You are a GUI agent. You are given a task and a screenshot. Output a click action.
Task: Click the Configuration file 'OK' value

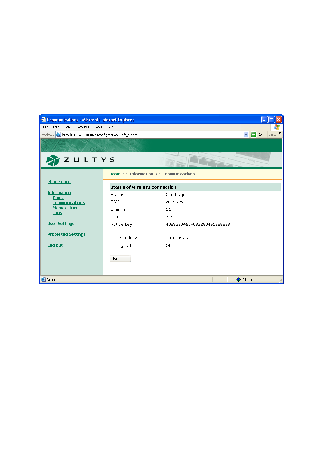point(169,246)
